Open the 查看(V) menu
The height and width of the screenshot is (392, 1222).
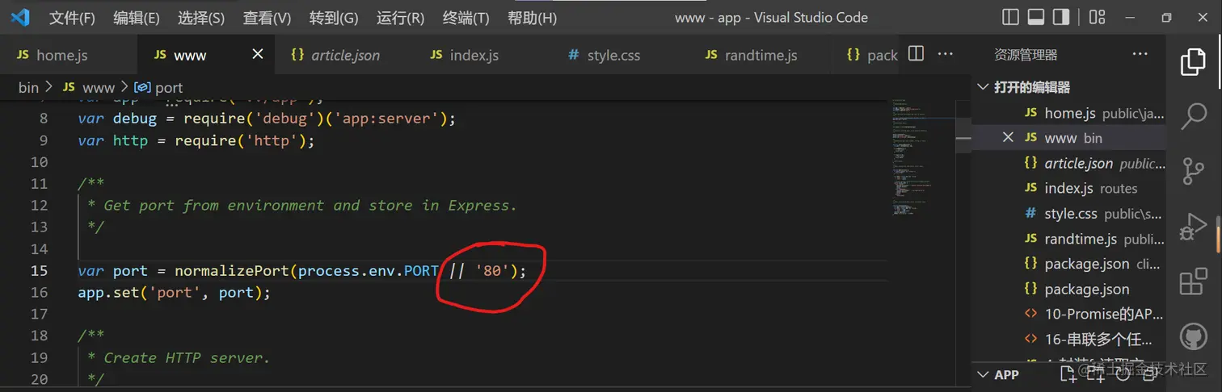click(267, 18)
